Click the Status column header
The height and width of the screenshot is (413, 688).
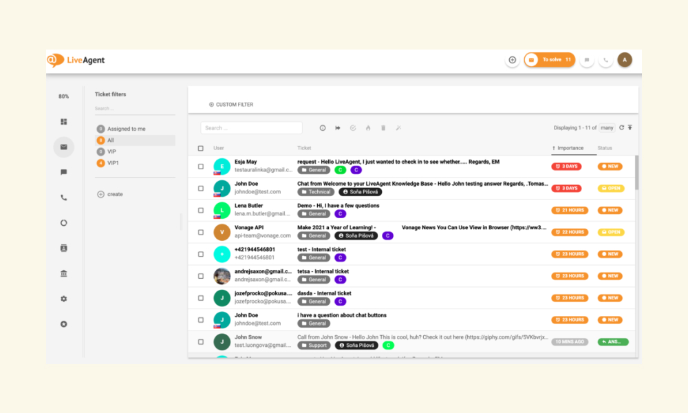[x=605, y=148]
